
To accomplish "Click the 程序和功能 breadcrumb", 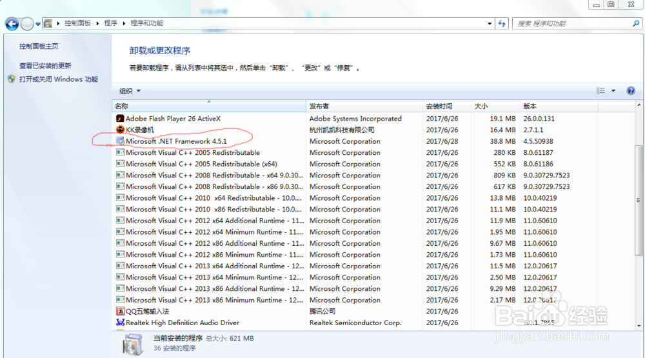I will pos(147,23).
